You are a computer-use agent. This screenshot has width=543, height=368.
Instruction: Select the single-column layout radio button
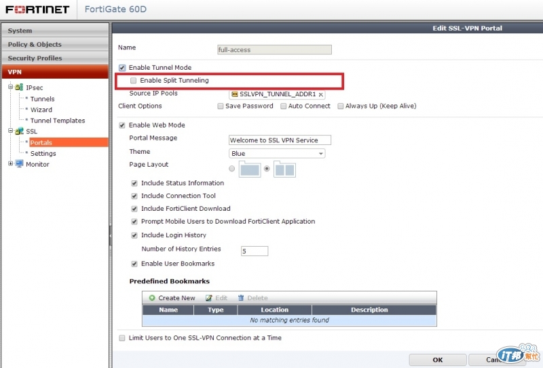(x=231, y=169)
